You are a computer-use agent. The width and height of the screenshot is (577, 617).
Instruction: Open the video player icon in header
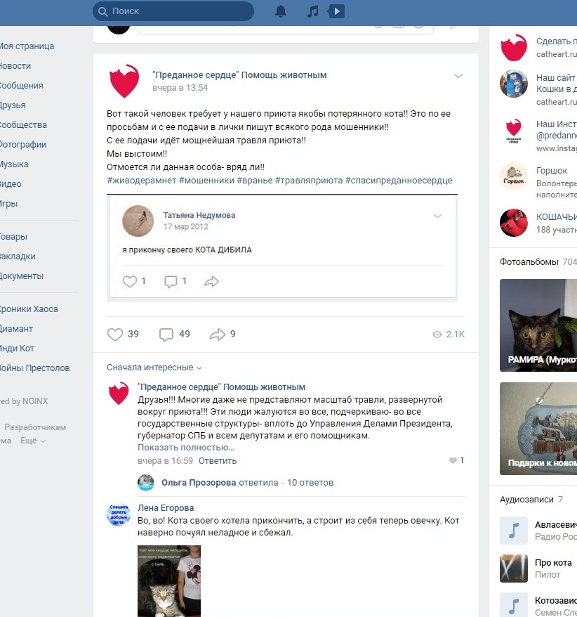click(x=336, y=11)
